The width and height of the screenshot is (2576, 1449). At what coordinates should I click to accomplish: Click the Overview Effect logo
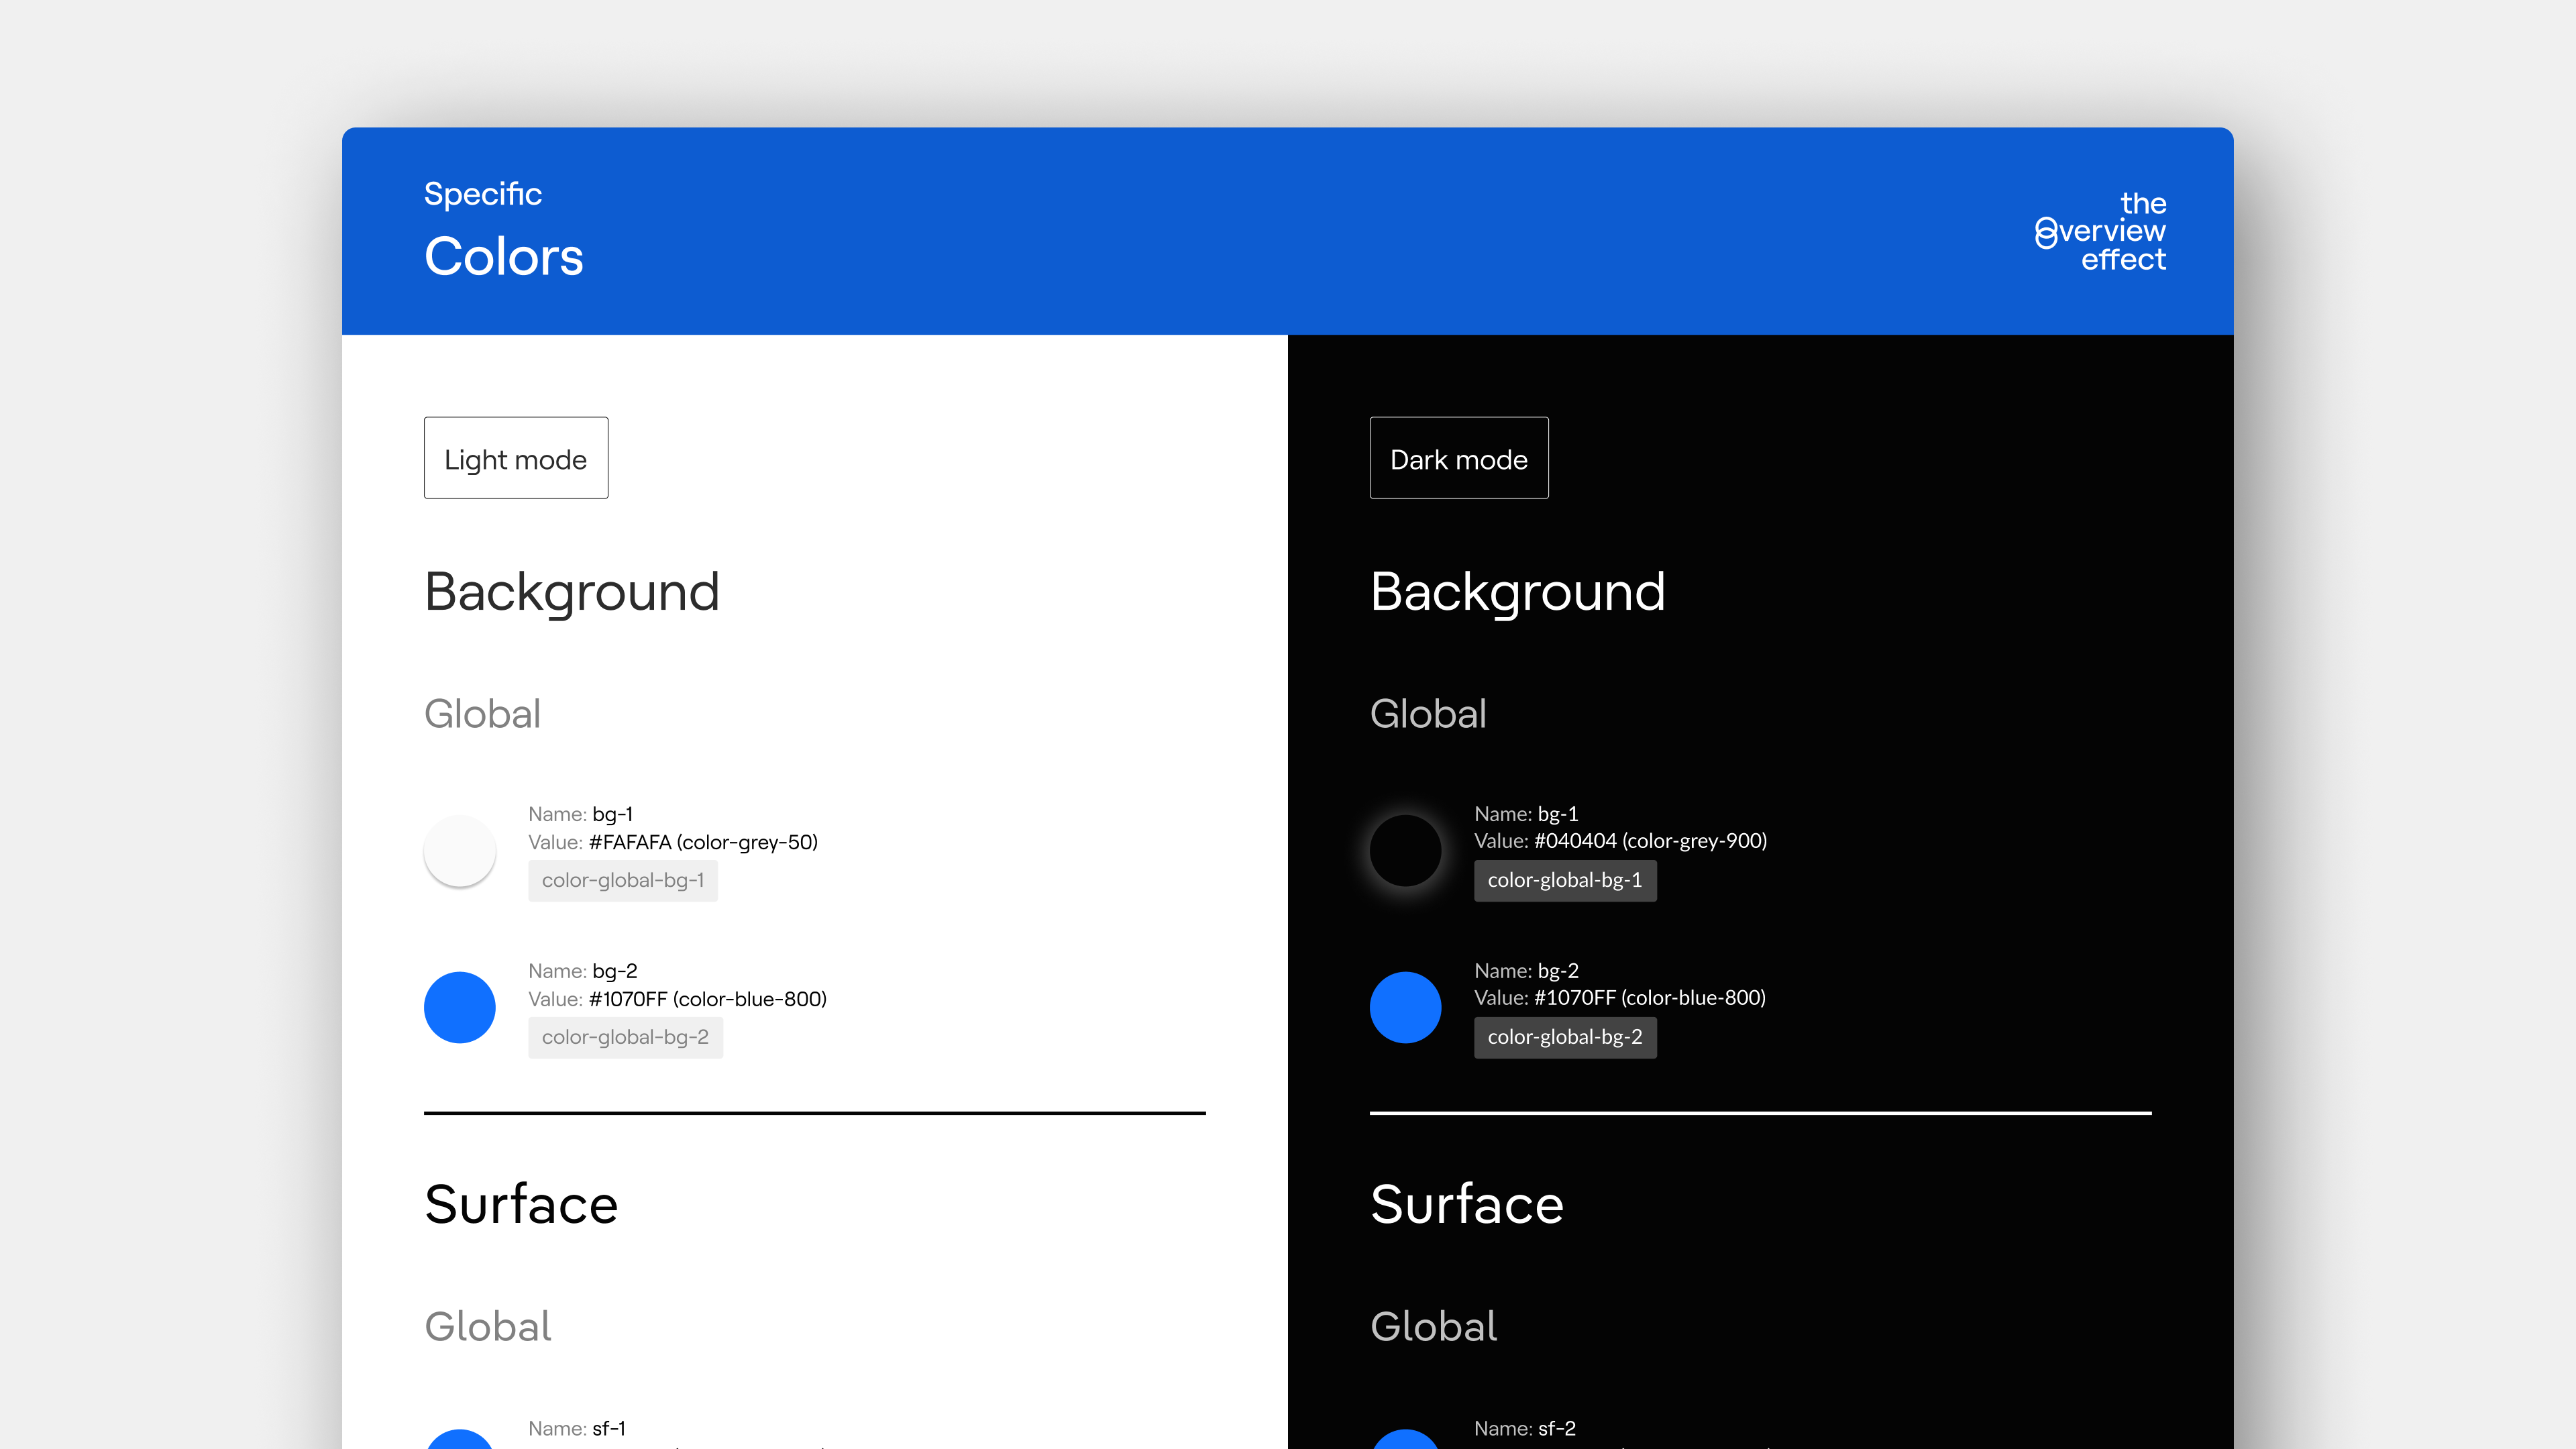click(2100, 231)
